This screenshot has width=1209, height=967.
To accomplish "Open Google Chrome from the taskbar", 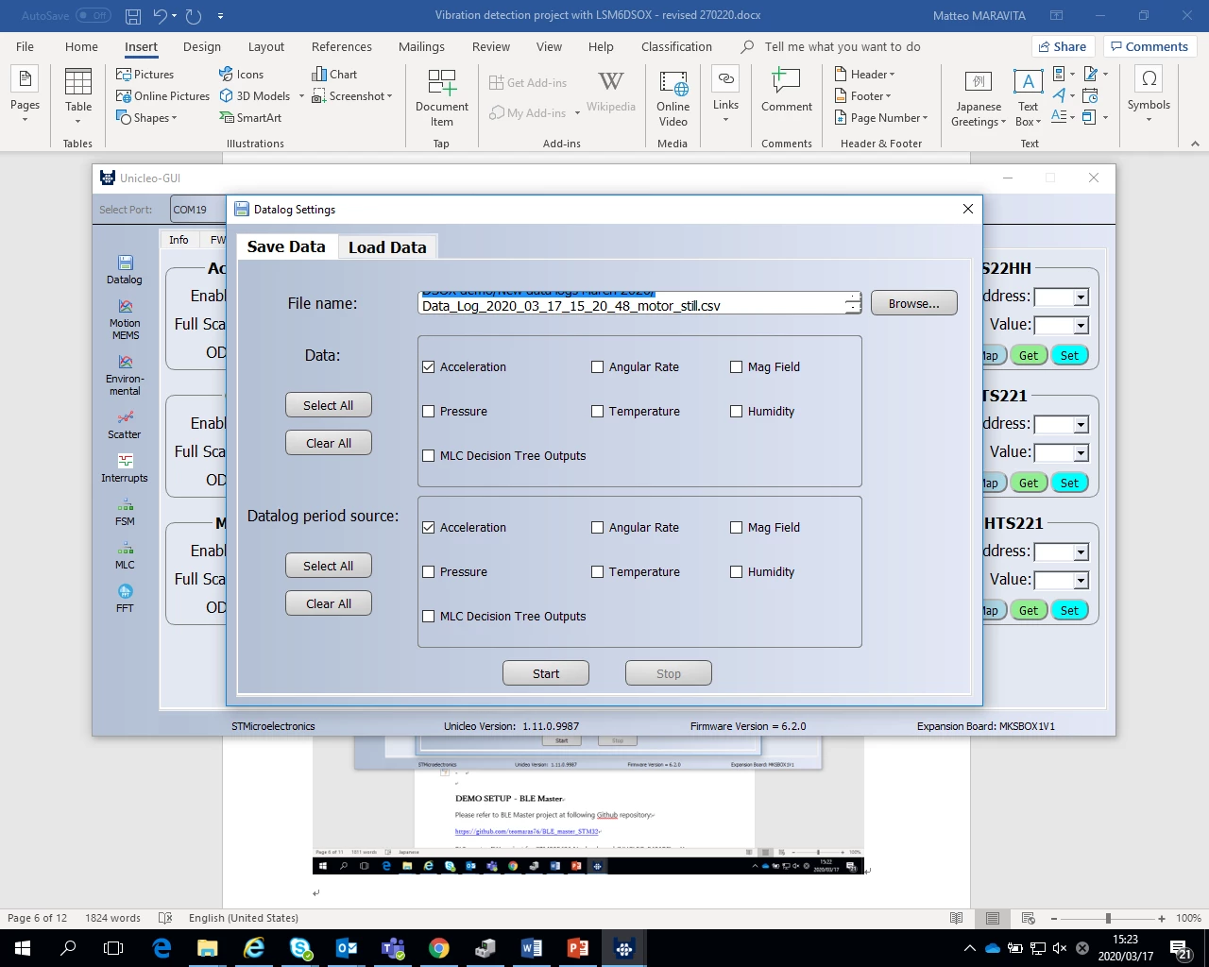I will click(x=439, y=947).
